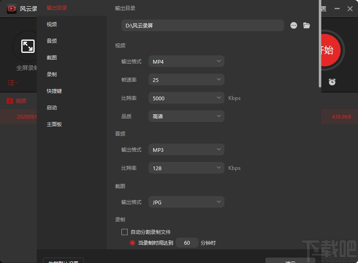Open the audio output format MP3 dropdown

187,150
